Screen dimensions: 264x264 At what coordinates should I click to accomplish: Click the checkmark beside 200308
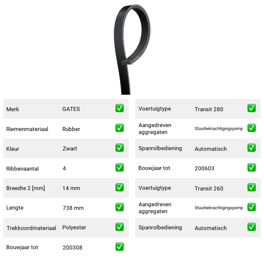119,247
